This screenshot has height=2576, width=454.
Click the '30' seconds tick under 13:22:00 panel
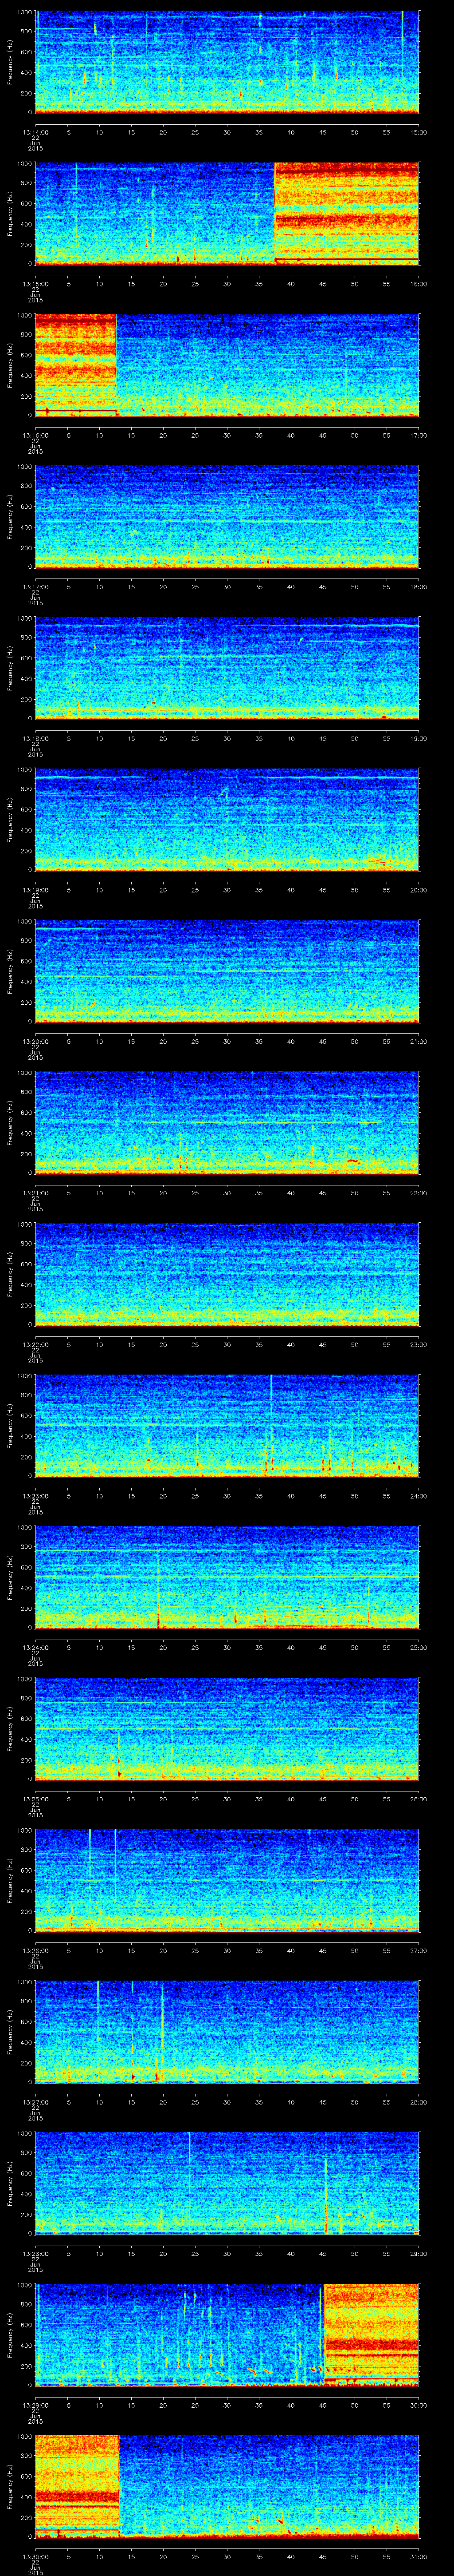(227, 1344)
